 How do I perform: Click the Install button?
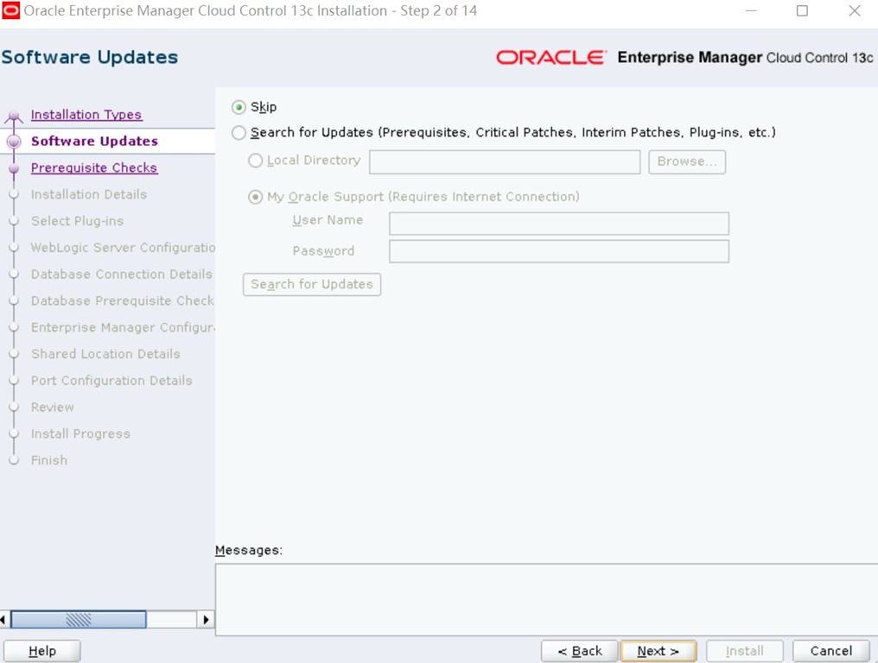(745, 651)
